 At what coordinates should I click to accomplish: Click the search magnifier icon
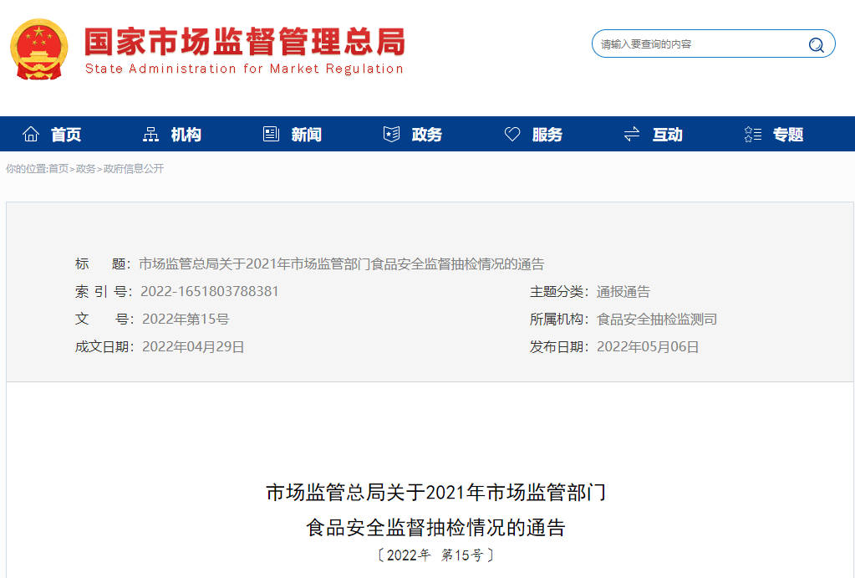point(816,45)
